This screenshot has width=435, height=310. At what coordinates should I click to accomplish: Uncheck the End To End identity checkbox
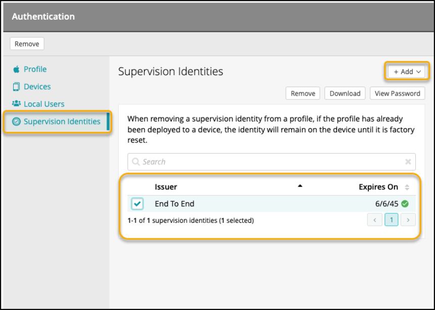tap(137, 204)
